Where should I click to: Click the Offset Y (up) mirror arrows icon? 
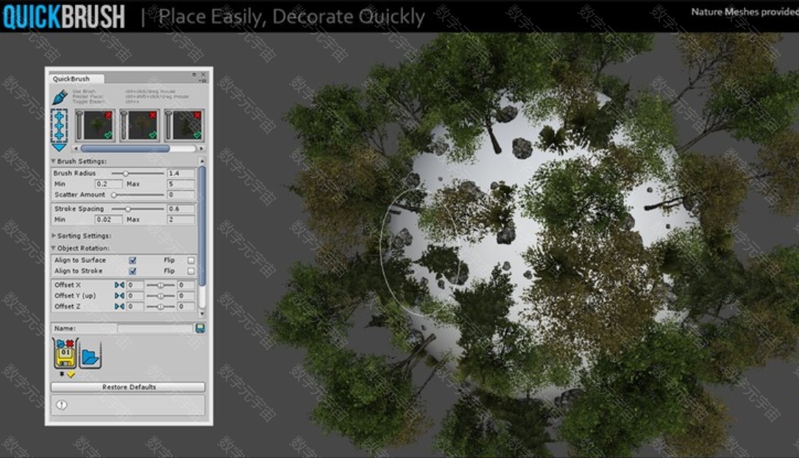(x=119, y=296)
